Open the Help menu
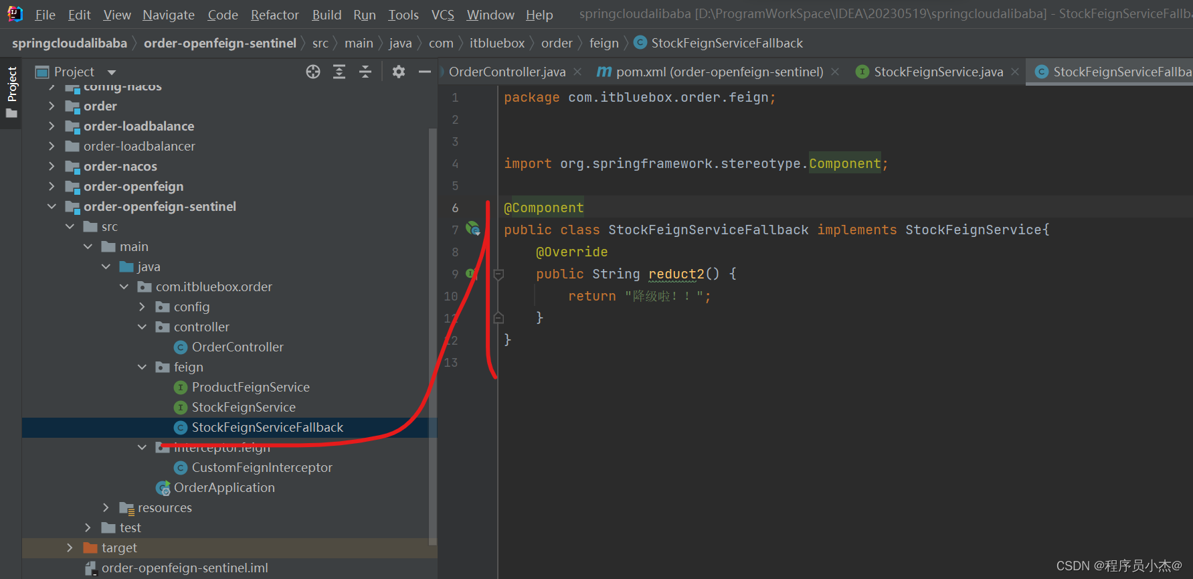The height and width of the screenshot is (579, 1193). click(539, 15)
